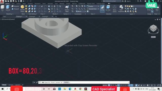
Task: Click the keyword search box
Action: pos(112,1)
